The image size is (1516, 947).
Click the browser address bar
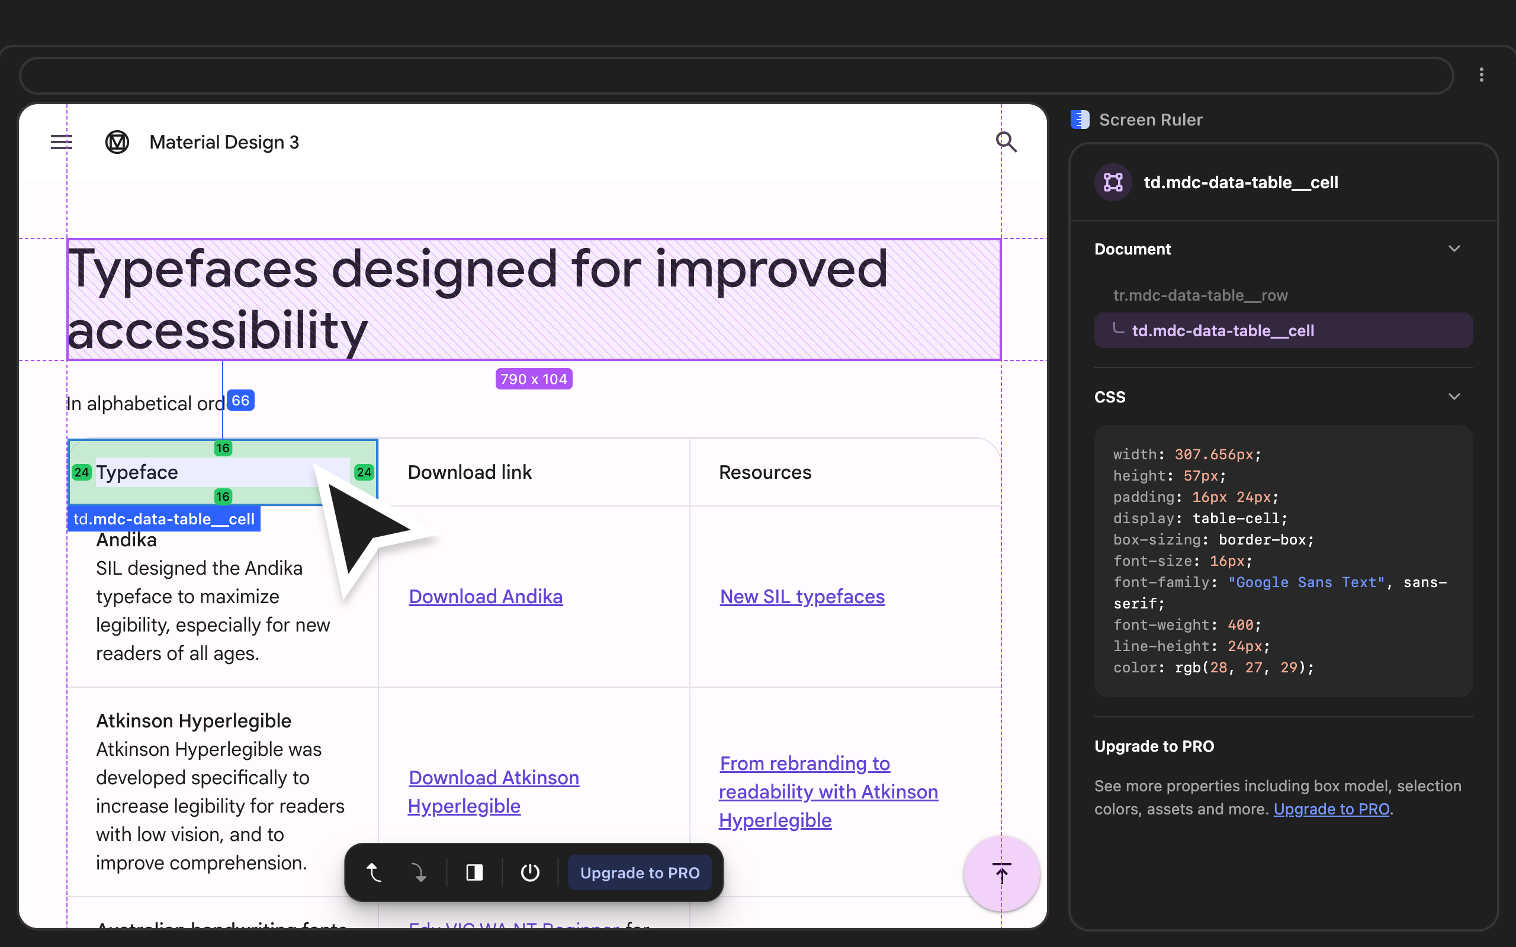tap(736, 76)
